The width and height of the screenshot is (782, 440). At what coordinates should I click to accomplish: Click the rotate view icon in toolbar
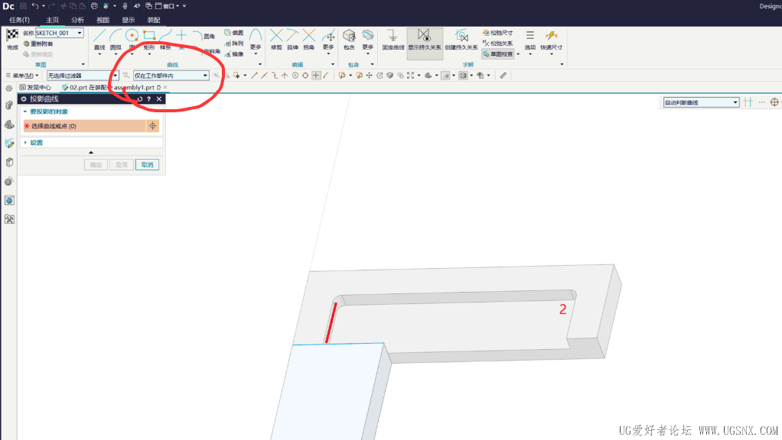coord(380,76)
